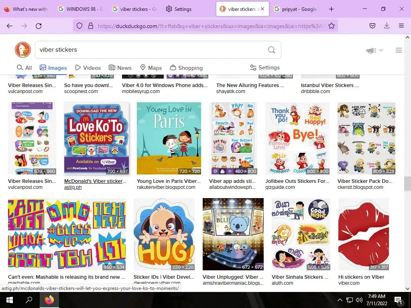Open the red lips sticker image
411x308 pixels.
(x=364, y=234)
